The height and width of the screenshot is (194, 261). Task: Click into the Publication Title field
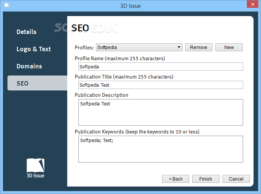[161, 85]
